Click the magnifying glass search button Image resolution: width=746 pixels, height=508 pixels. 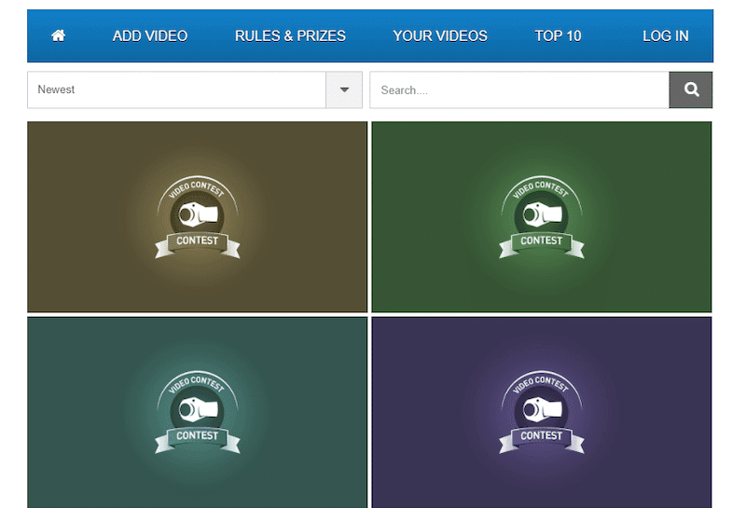pos(691,90)
